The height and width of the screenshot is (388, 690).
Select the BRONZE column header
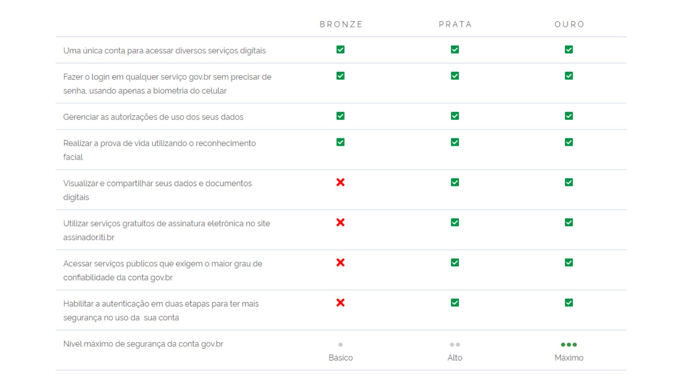tap(341, 24)
